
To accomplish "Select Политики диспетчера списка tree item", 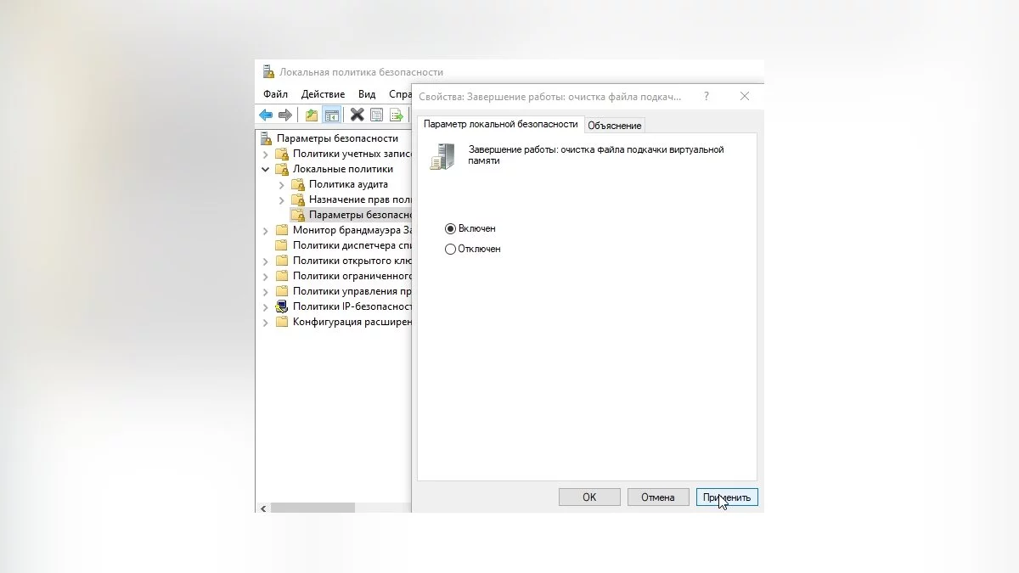I will (x=351, y=245).
